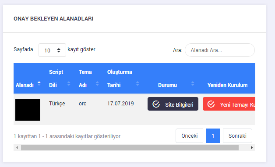Click the Alanadı Ara search field
Viewport: 275px width, 167px height.
point(220,50)
